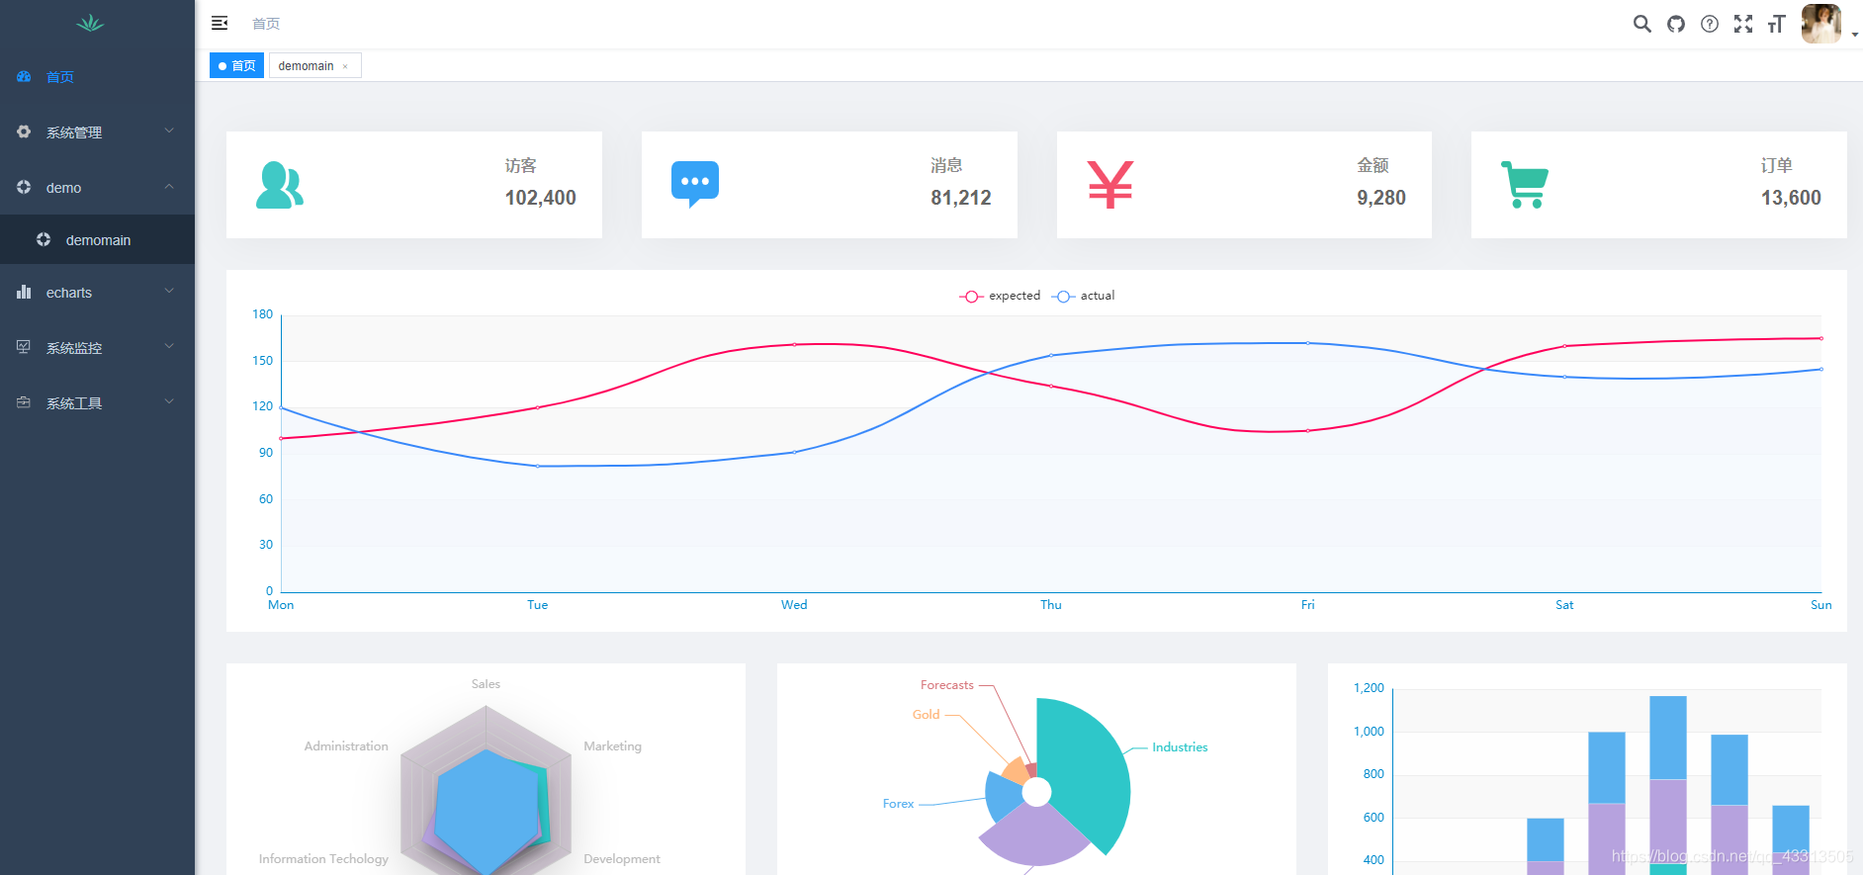Click the Wed data point on expected line

(794, 344)
